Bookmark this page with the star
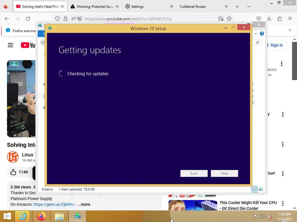The width and height of the screenshot is (297, 222). 229,18
